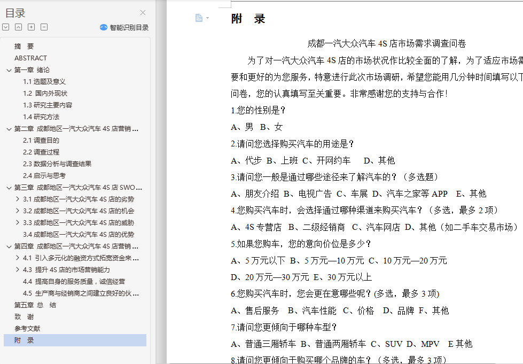Open 2.3 数据分析与调查结果
The width and height of the screenshot is (523, 364).
pos(57,164)
